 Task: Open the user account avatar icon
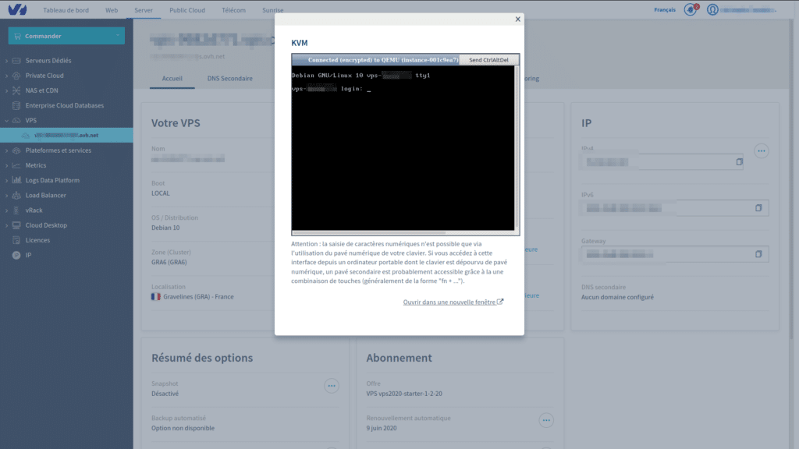tap(712, 9)
